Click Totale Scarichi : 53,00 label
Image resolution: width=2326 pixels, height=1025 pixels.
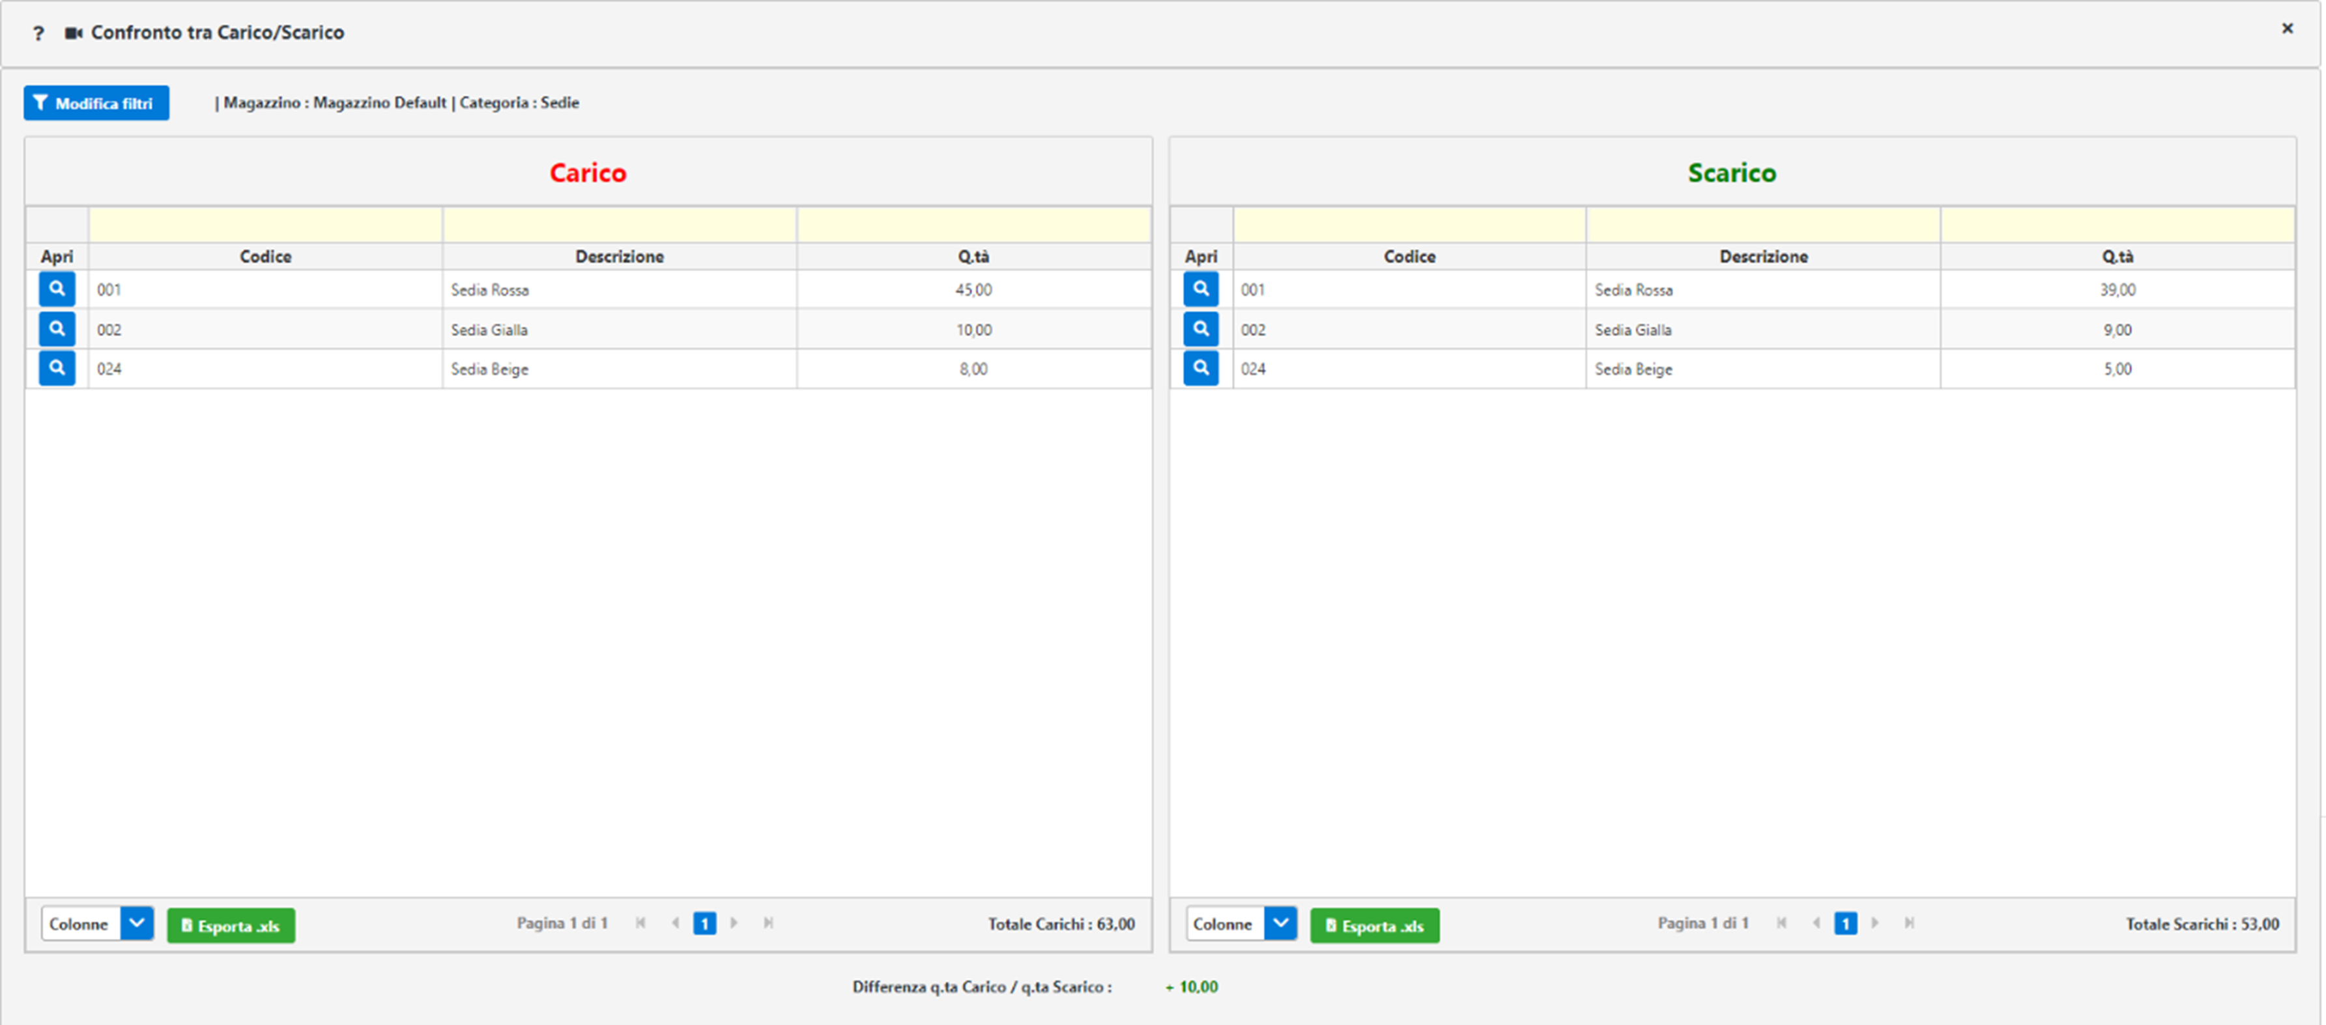pos(2202,924)
